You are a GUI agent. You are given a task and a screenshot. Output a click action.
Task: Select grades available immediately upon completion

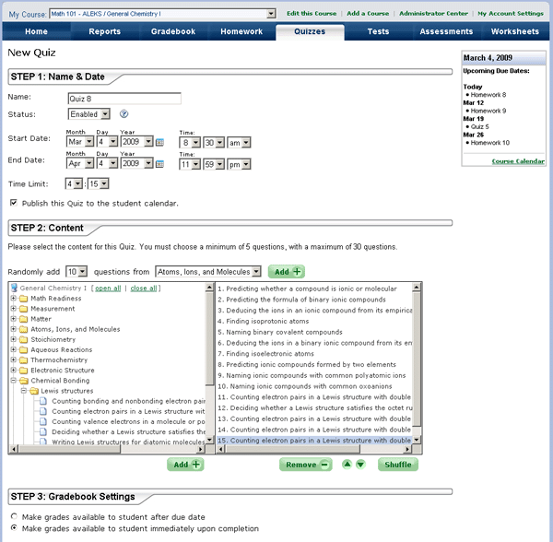(x=13, y=529)
